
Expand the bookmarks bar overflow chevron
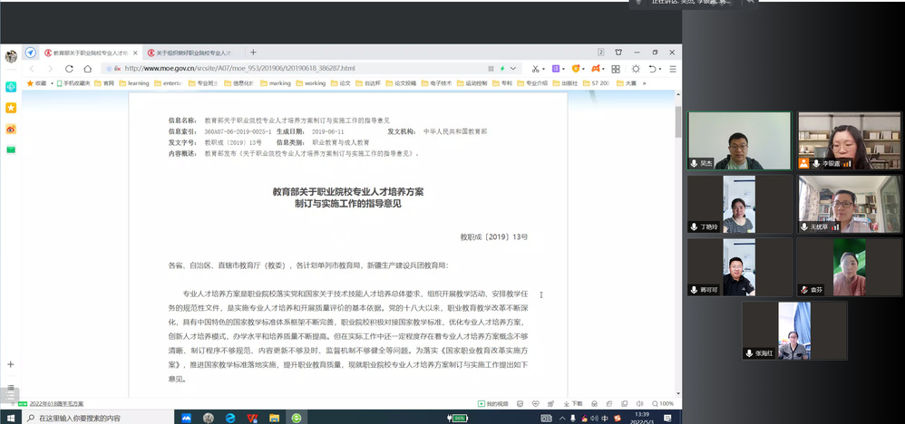pos(645,82)
